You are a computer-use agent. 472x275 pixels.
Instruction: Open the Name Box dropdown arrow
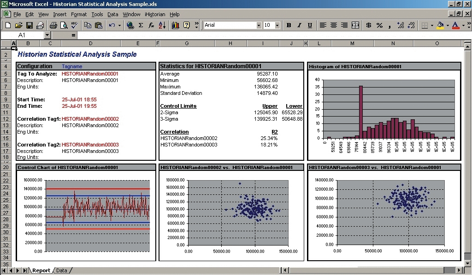pyautogui.click(x=47, y=35)
